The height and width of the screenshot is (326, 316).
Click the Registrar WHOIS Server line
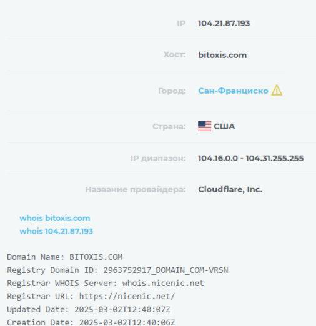tap(106, 284)
